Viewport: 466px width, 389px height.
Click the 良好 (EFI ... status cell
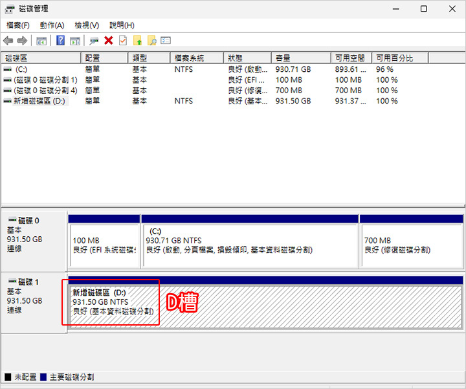coord(246,80)
